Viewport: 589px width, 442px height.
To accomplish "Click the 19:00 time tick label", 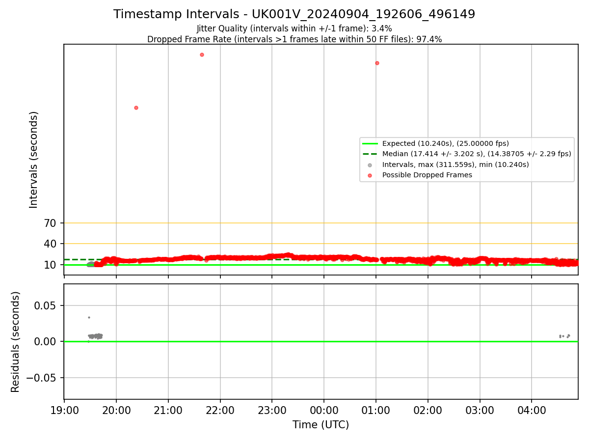I will (x=64, y=410).
